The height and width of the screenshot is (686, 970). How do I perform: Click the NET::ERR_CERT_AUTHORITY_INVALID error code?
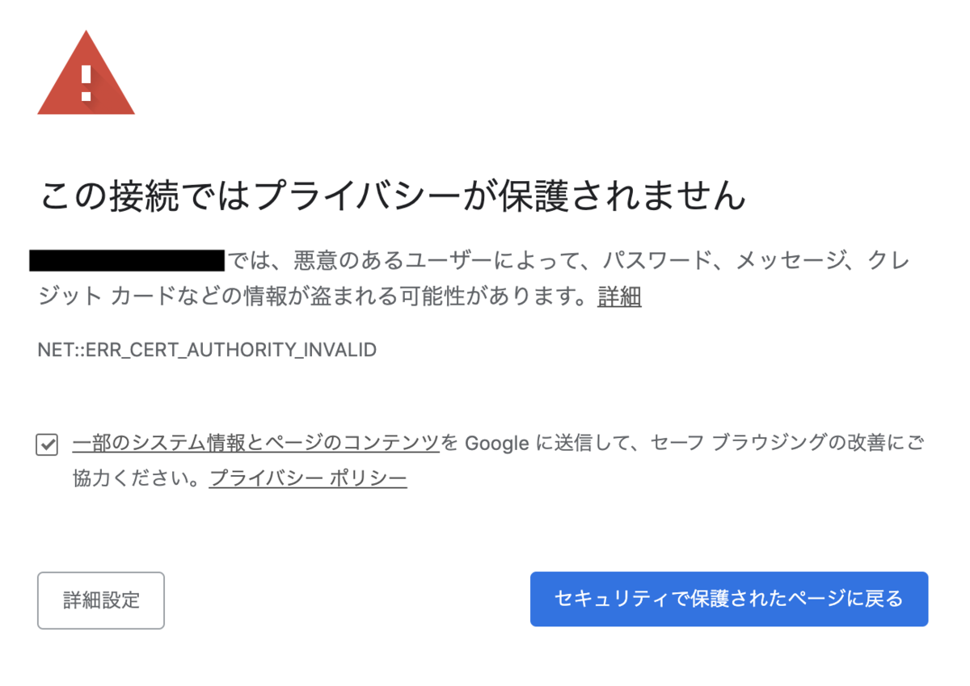tap(206, 350)
